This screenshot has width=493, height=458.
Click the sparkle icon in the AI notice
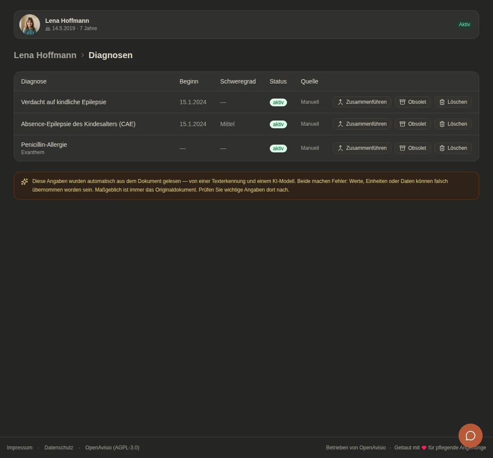[25, 182]
